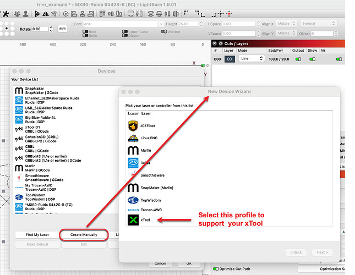Align objects along top edges

(x=102, y=14)
